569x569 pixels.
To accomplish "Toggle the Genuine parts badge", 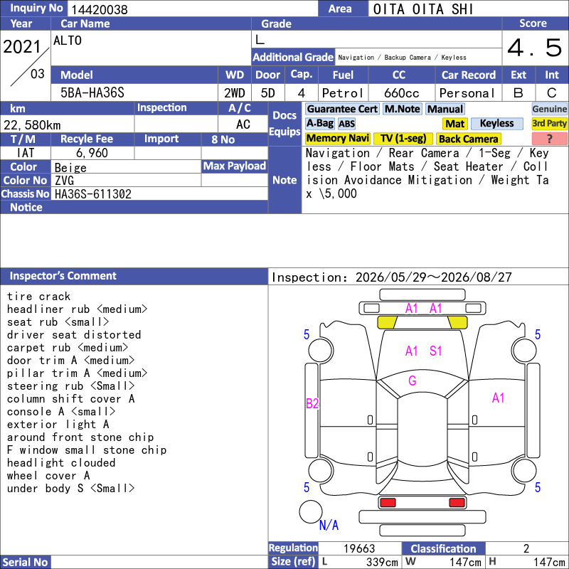I will (x=549, y=109).
